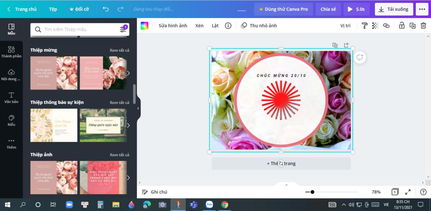Click Thu nhỏ ảnh animate option
This screenshot has width=431, height=211.
[x=259, y=26]
